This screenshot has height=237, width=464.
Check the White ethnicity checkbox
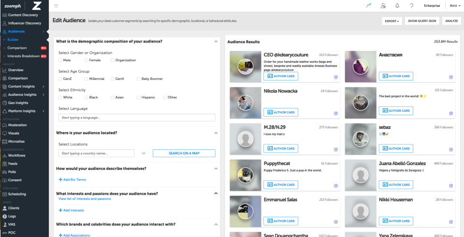tap(60, 97)
